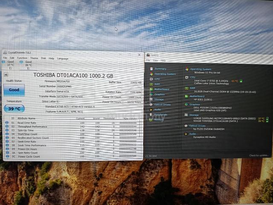Open the Theme menu
The width and height of the screenshot is (273, 205).
click(x=34, y=58)
